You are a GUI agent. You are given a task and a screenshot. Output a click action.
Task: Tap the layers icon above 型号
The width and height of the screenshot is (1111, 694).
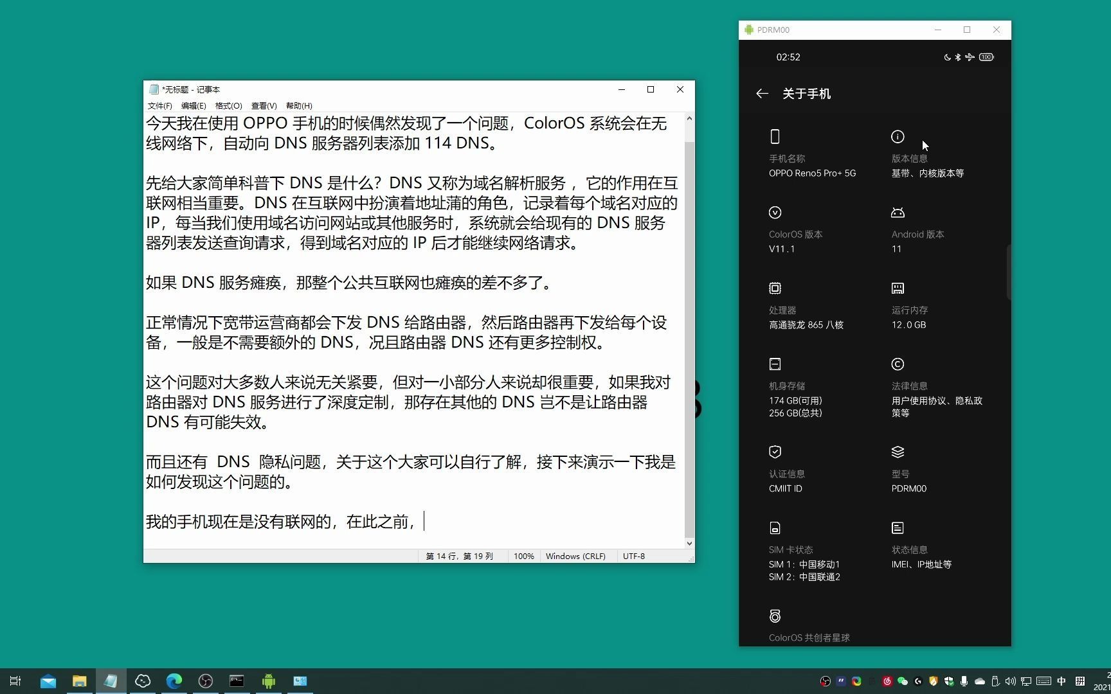(898, 452)
